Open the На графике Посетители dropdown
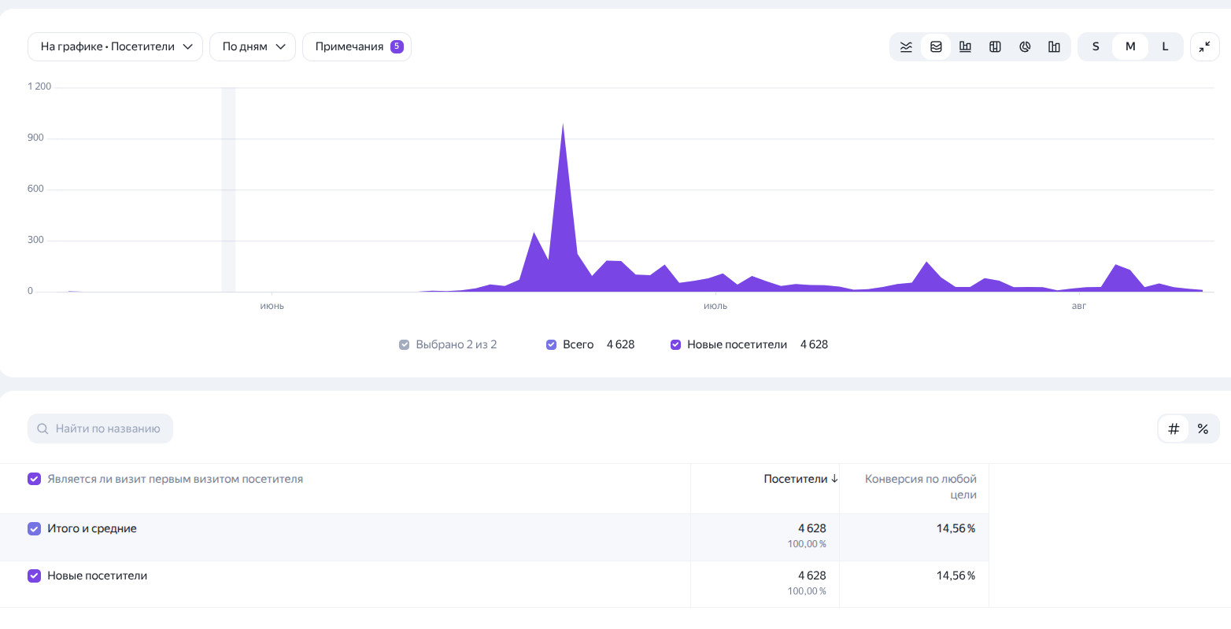The image size is (1231, 629). tap(116, 46)
